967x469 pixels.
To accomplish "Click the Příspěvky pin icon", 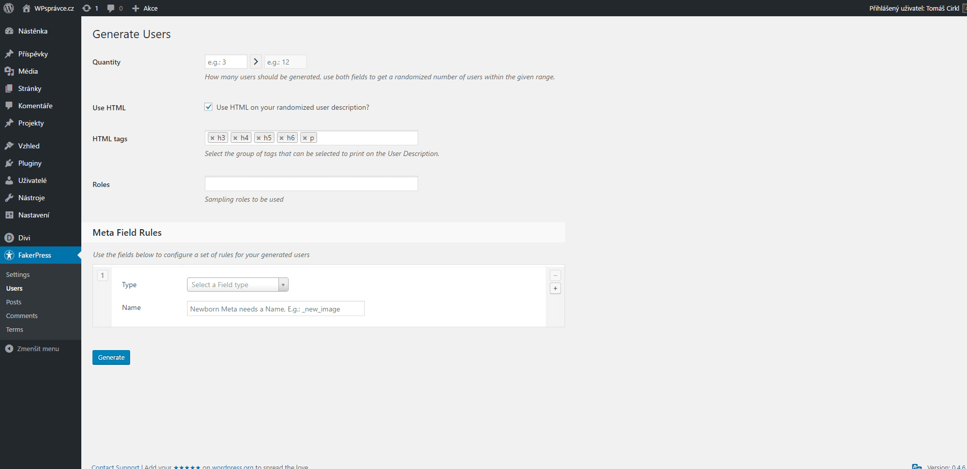I will point(9,54).
